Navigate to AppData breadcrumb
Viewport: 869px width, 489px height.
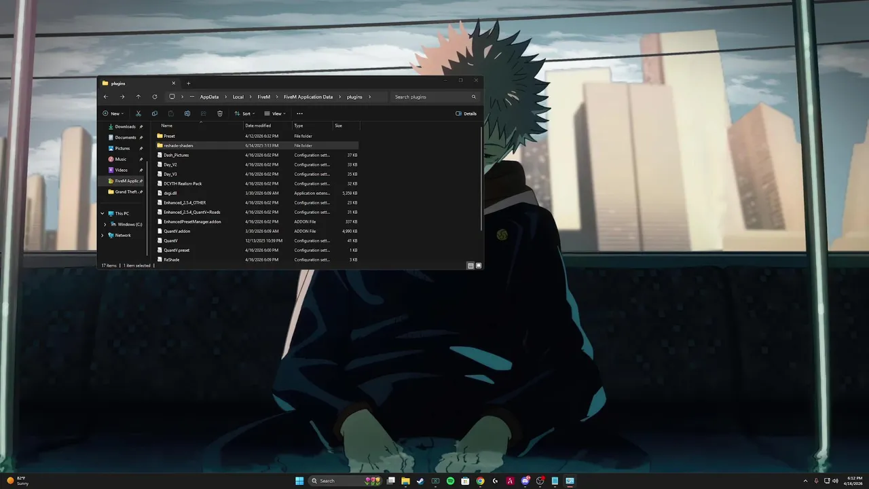coord(209,96)
